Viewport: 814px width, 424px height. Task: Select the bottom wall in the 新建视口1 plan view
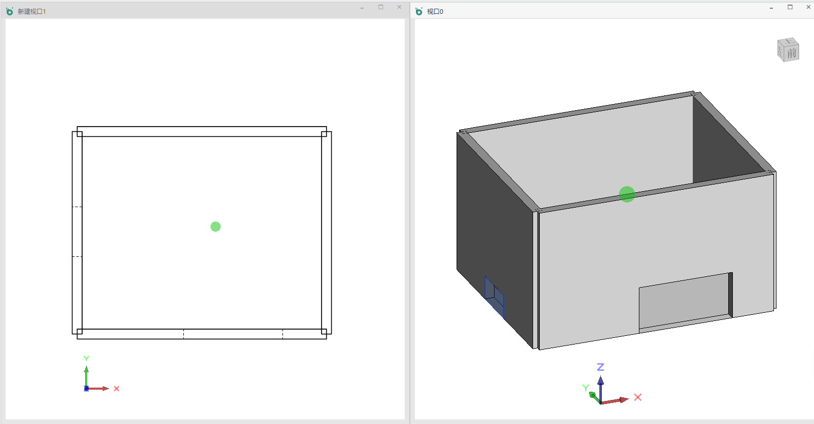click(202, 334)
